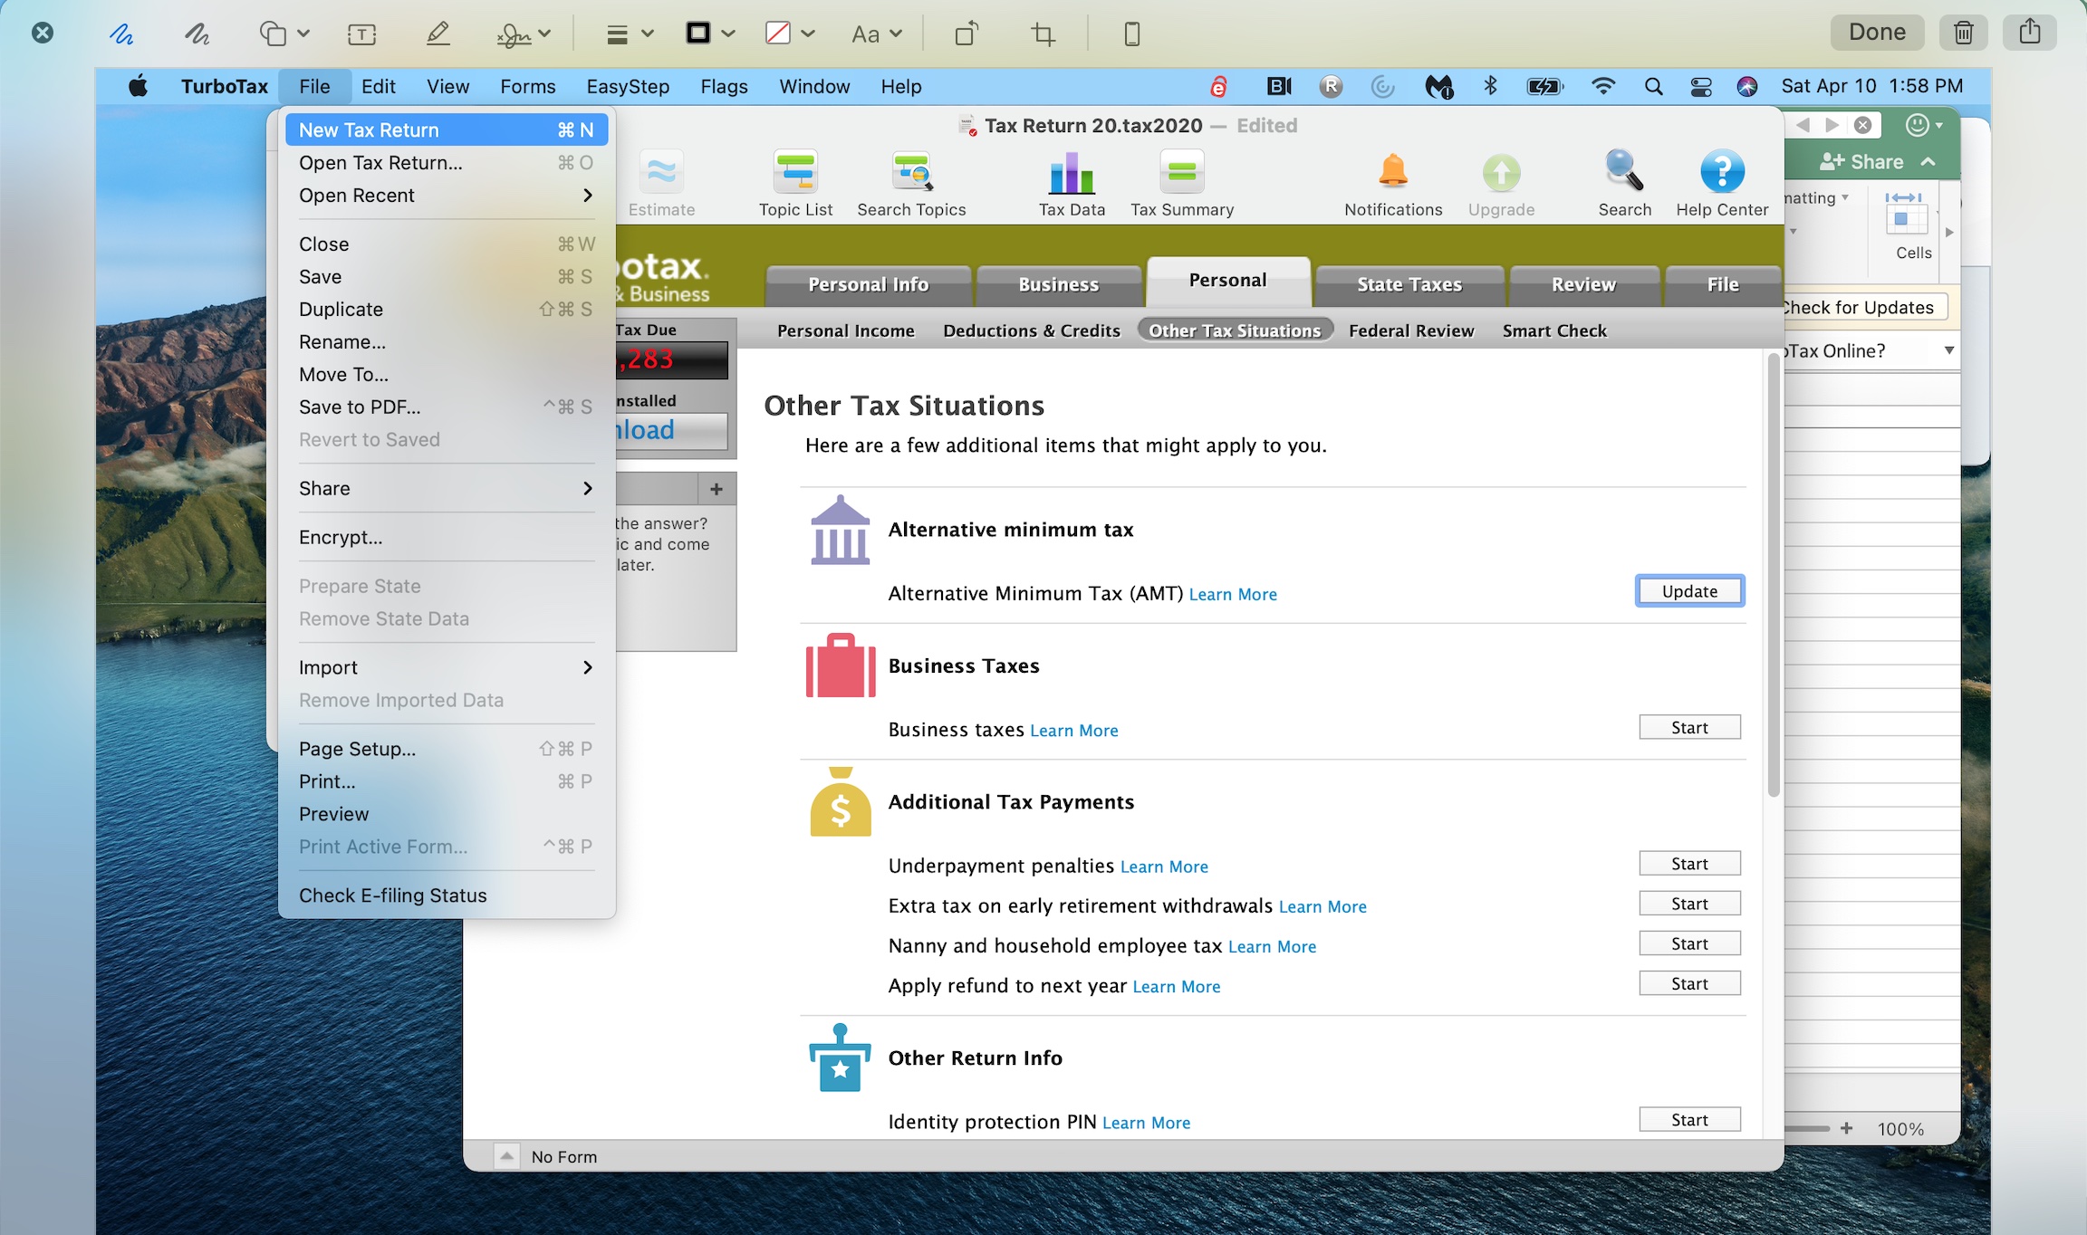The image size is (2087, 1235).
Task: Open the border color dropdown
Action: coord(710,34)
